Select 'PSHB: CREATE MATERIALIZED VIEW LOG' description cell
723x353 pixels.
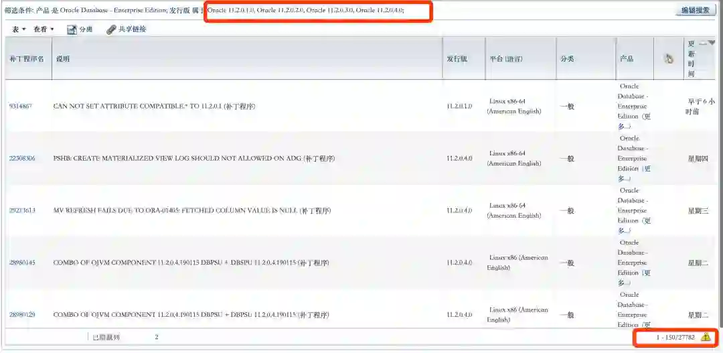click(x=194, y=158)
